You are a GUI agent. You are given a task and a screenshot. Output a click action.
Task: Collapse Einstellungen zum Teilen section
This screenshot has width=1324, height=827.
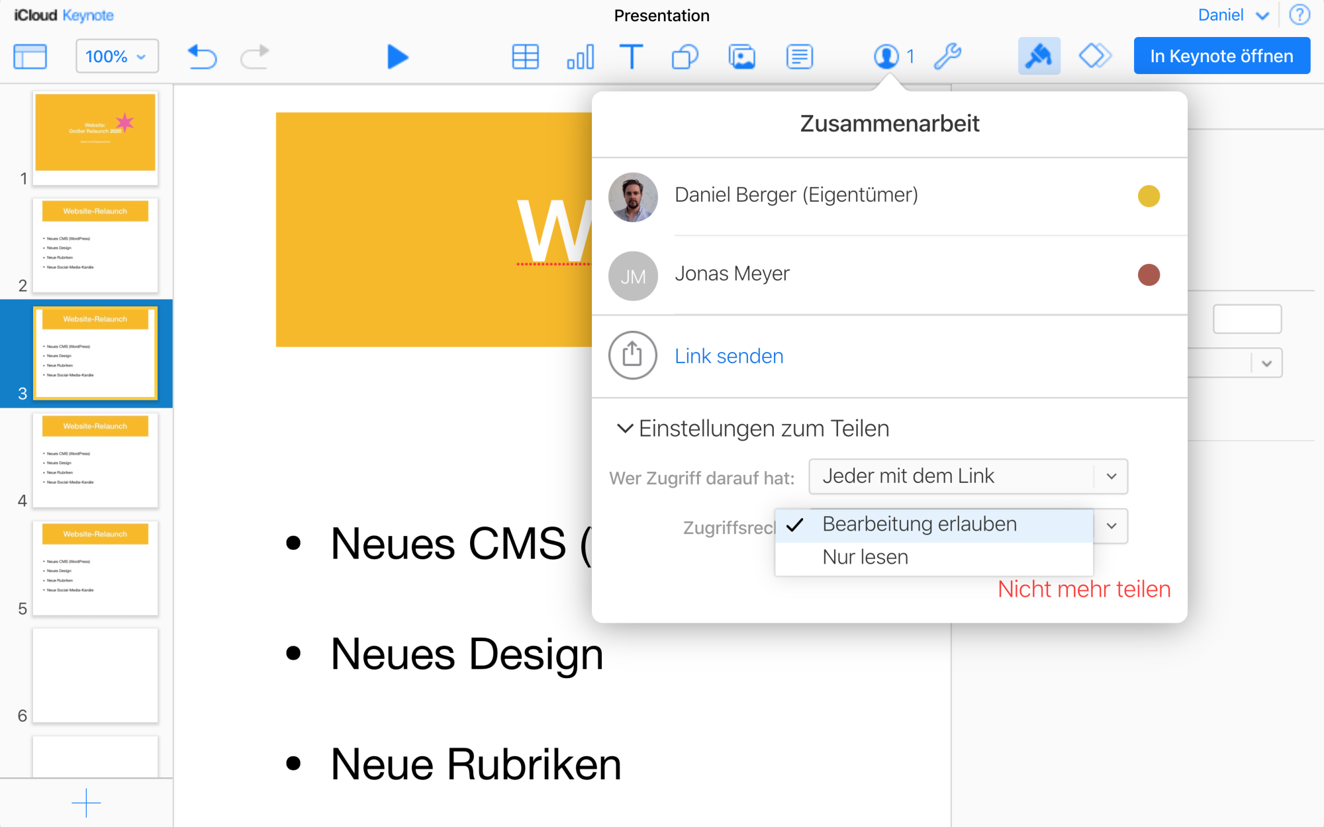tap(753, 429)
